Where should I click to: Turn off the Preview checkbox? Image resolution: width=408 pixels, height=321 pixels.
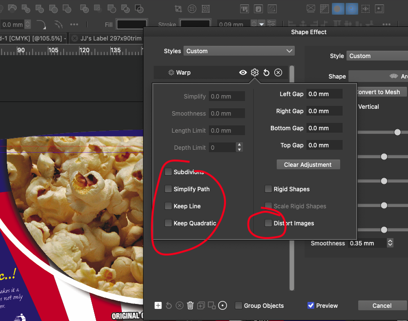tap(311, 306)
